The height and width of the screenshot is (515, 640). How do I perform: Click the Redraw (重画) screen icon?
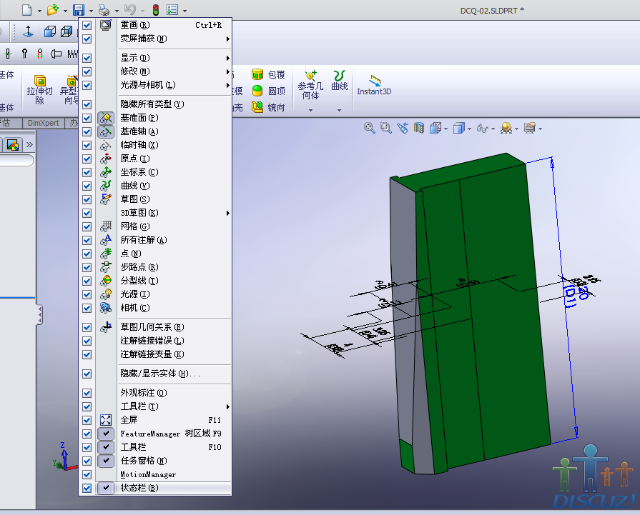[x=106, y=25]
